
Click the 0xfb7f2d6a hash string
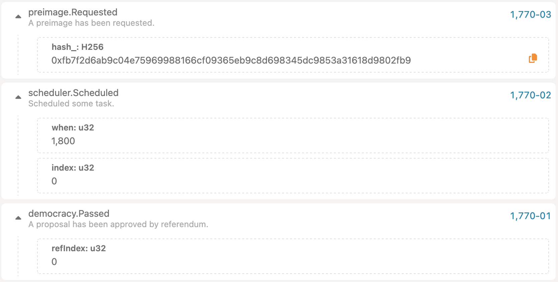tap(231, 61)
